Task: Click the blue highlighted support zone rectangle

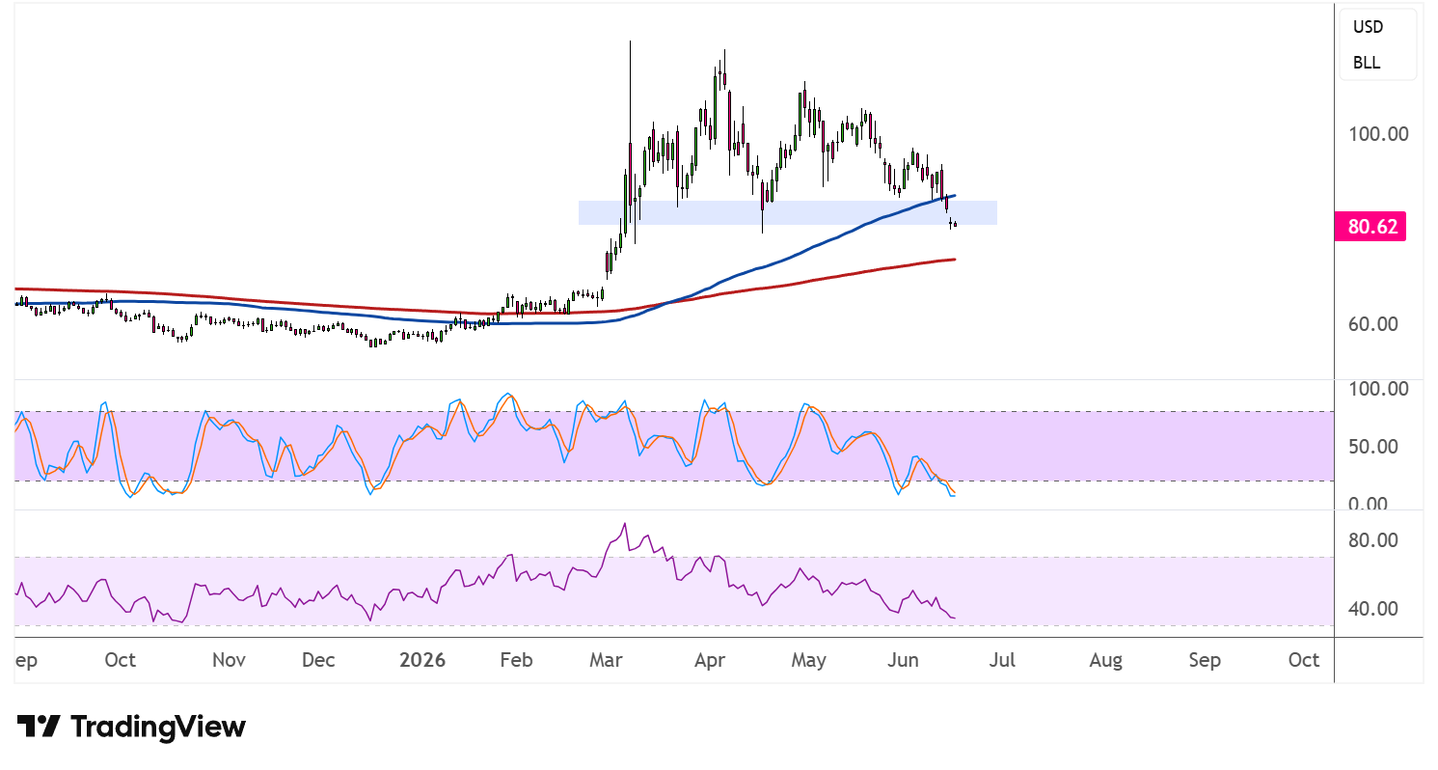Action: tap(787, 212)
